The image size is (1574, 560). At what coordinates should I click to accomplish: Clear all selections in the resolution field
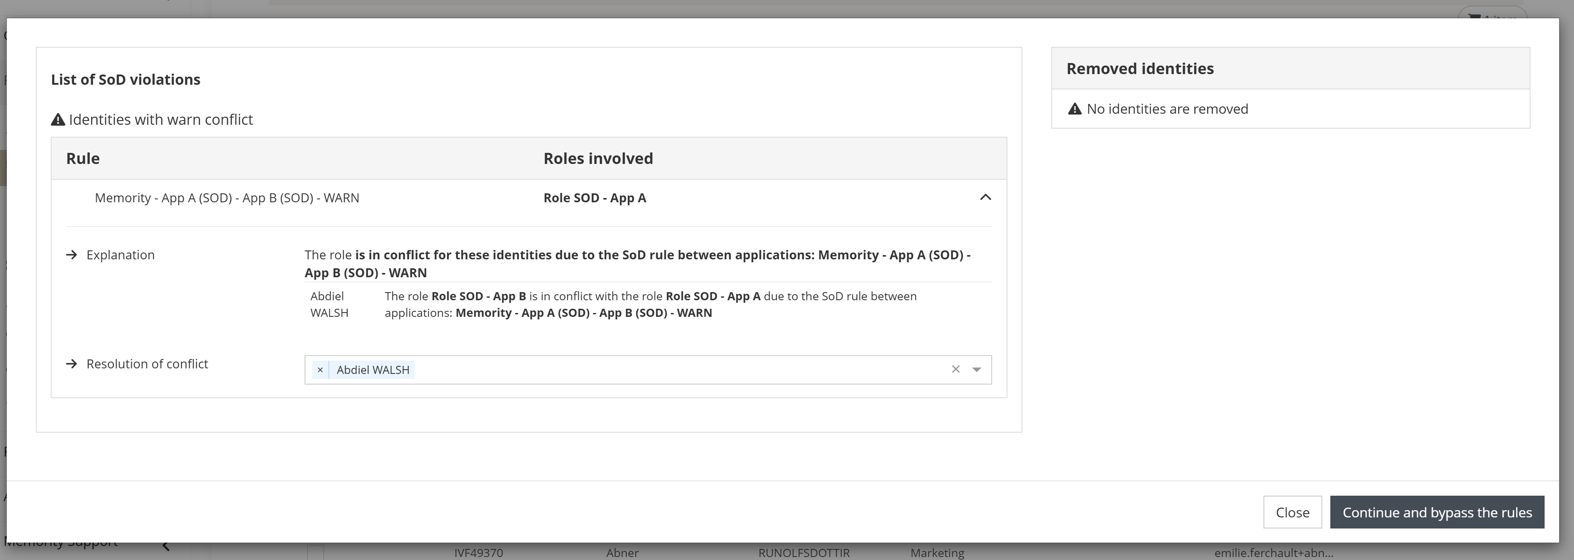pos(955,370)
